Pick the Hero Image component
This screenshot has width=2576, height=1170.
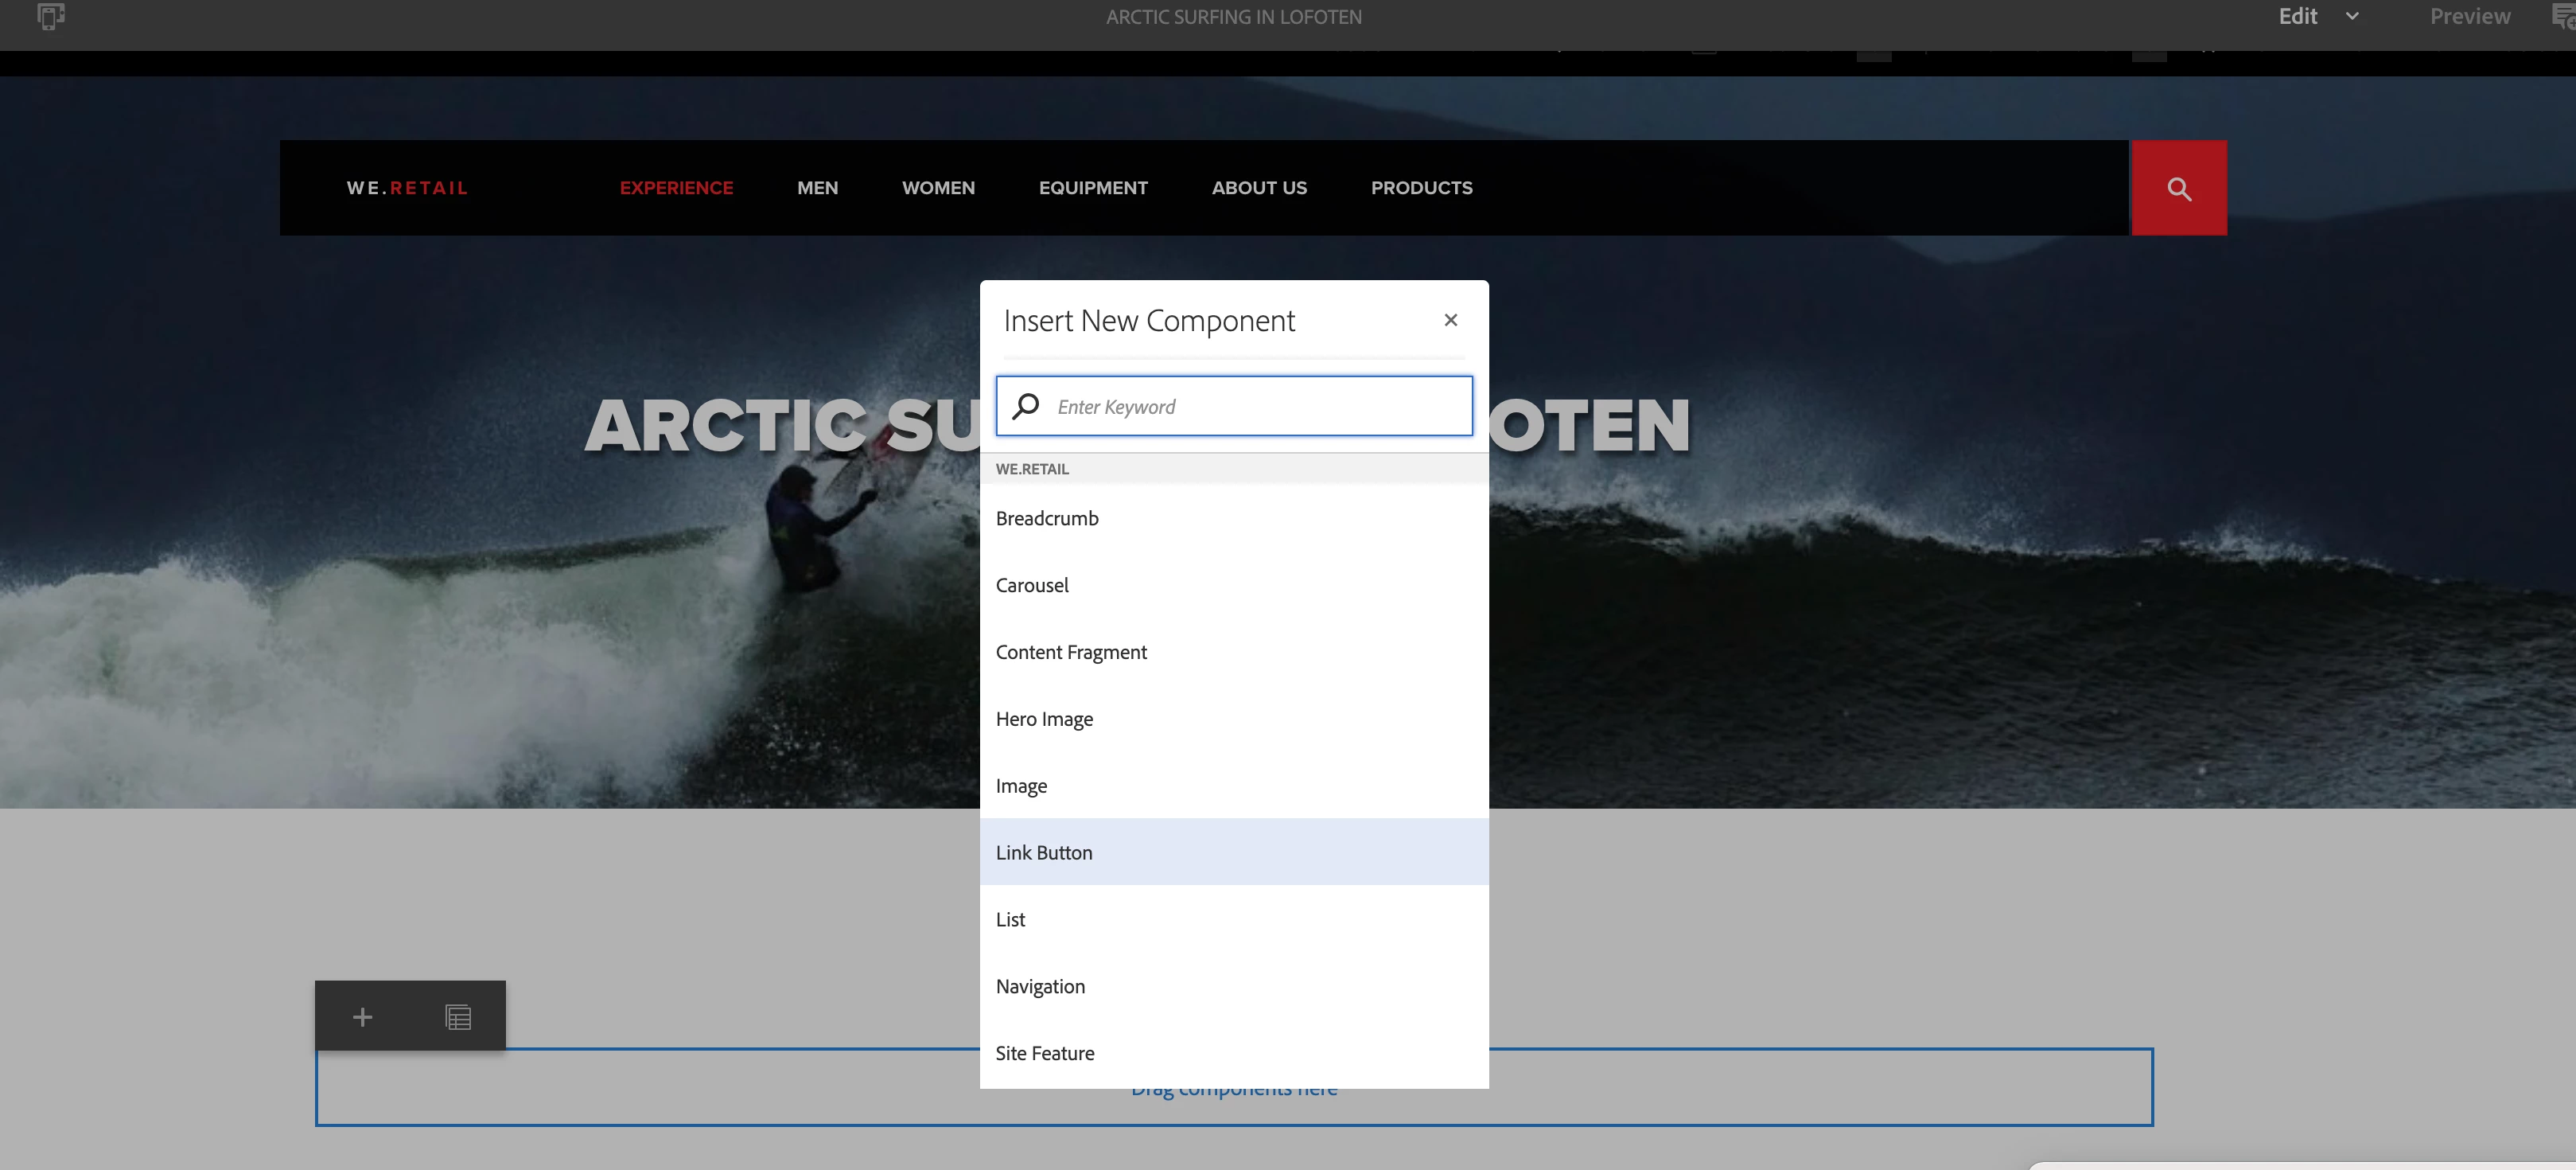tap(1044, 720)
